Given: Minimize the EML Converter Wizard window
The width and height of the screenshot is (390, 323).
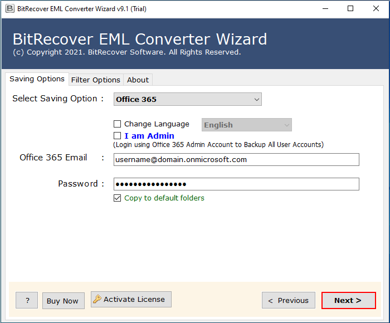Looking at the screenshot, I should (x=324, y=9).
